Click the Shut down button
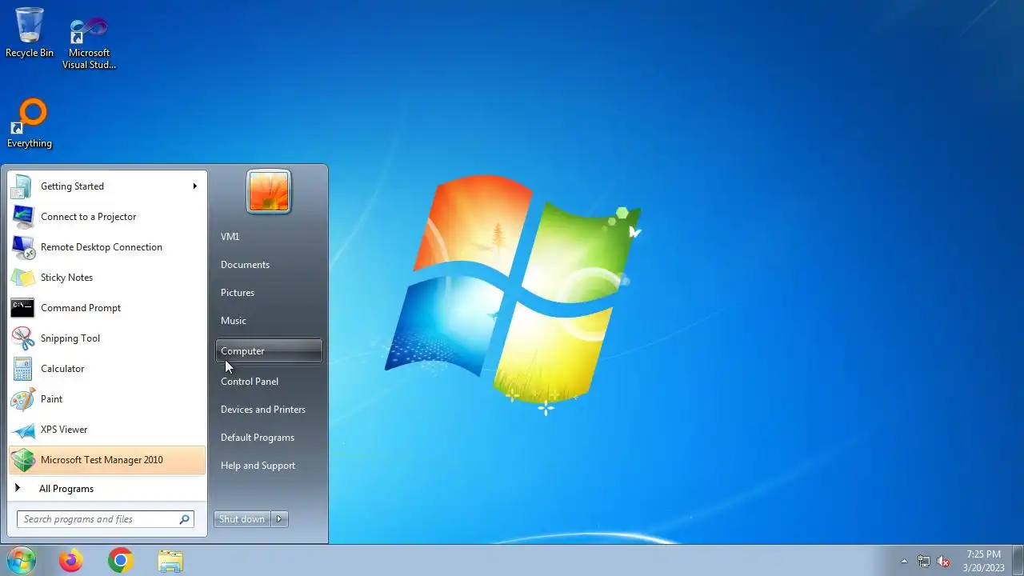The image size is (1024, 576). [242, 519]
